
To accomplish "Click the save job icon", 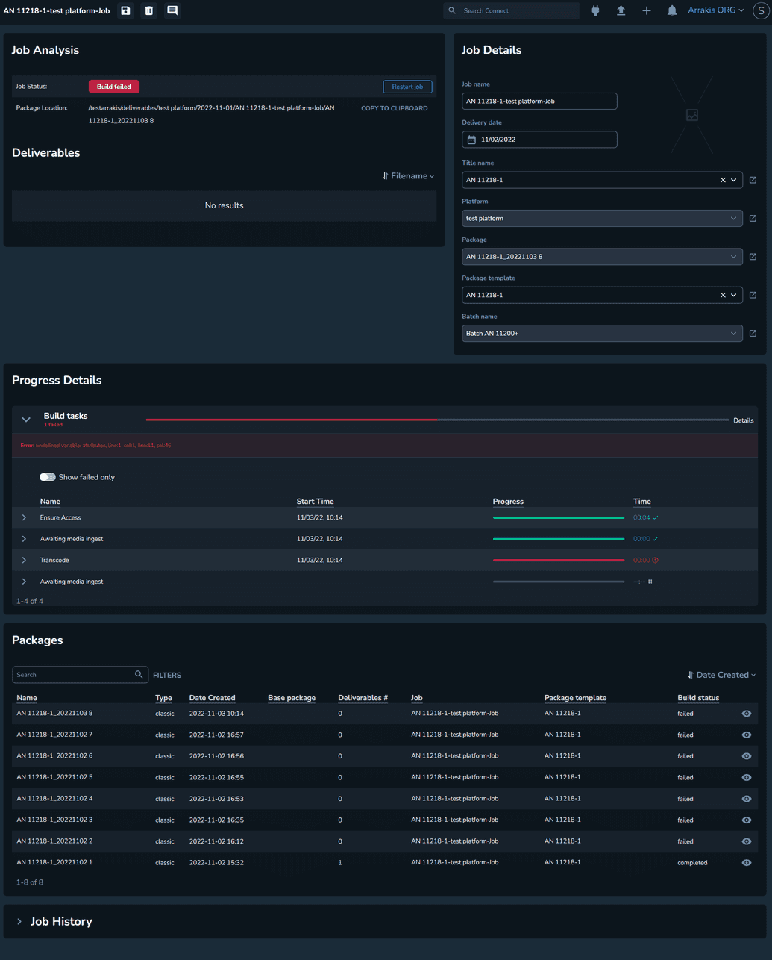I will pos(125,10).
